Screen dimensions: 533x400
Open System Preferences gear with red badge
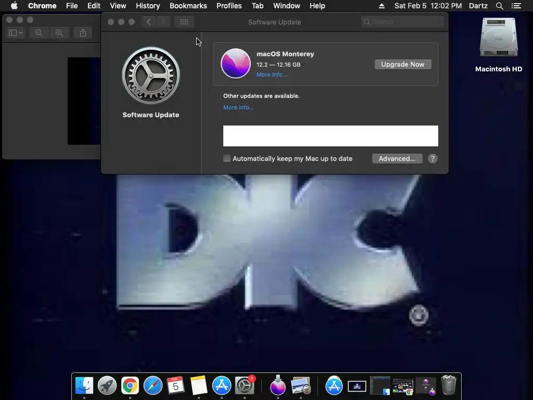245,386
